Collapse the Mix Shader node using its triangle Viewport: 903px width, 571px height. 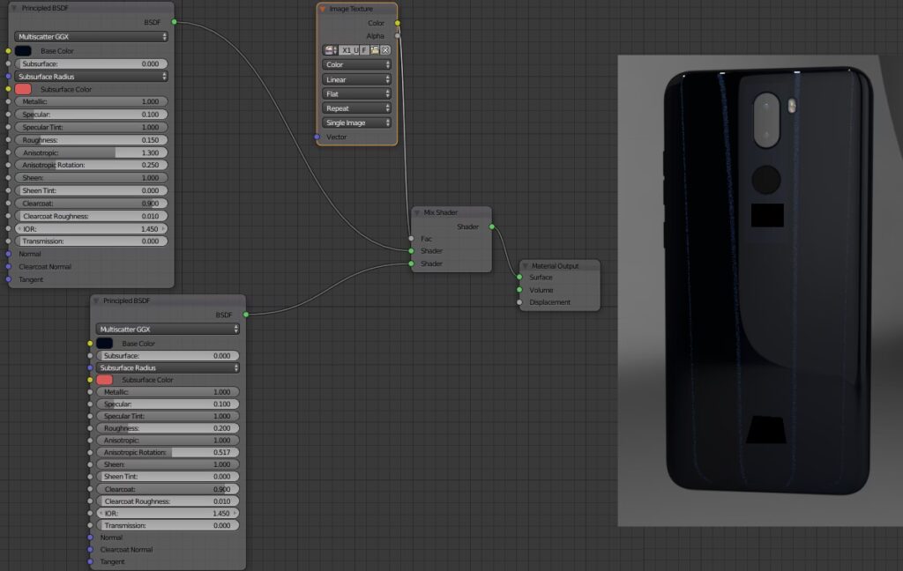coord(418,212)
